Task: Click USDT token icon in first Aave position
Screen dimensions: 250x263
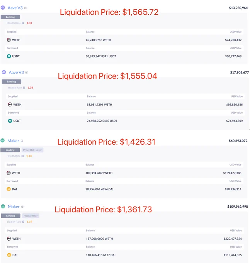Action: [x=9, y=56]
